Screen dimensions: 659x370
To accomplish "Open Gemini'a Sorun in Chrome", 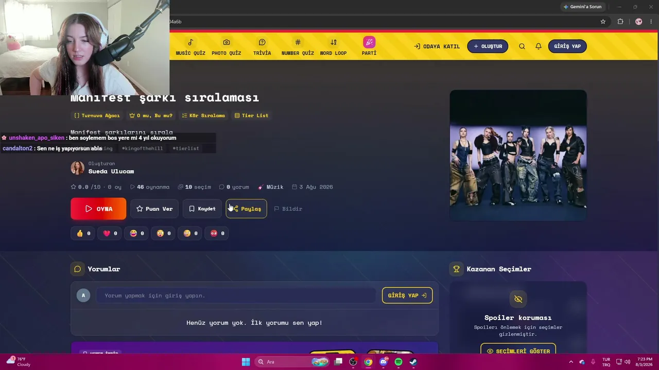I will (x=582, y=7).
